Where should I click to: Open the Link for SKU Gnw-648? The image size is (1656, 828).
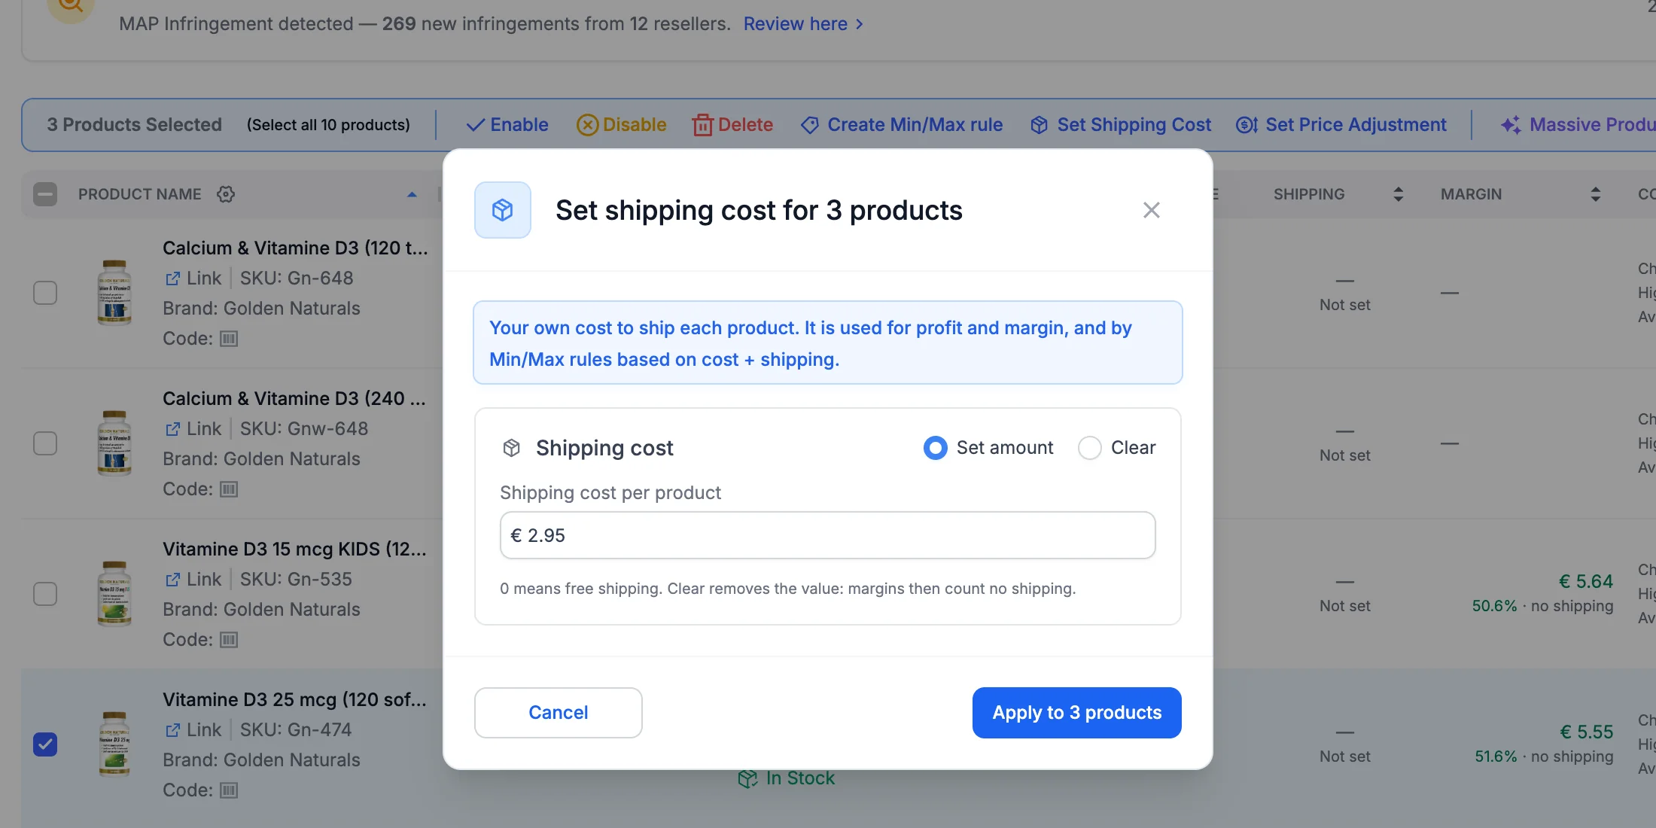[193, 429]
